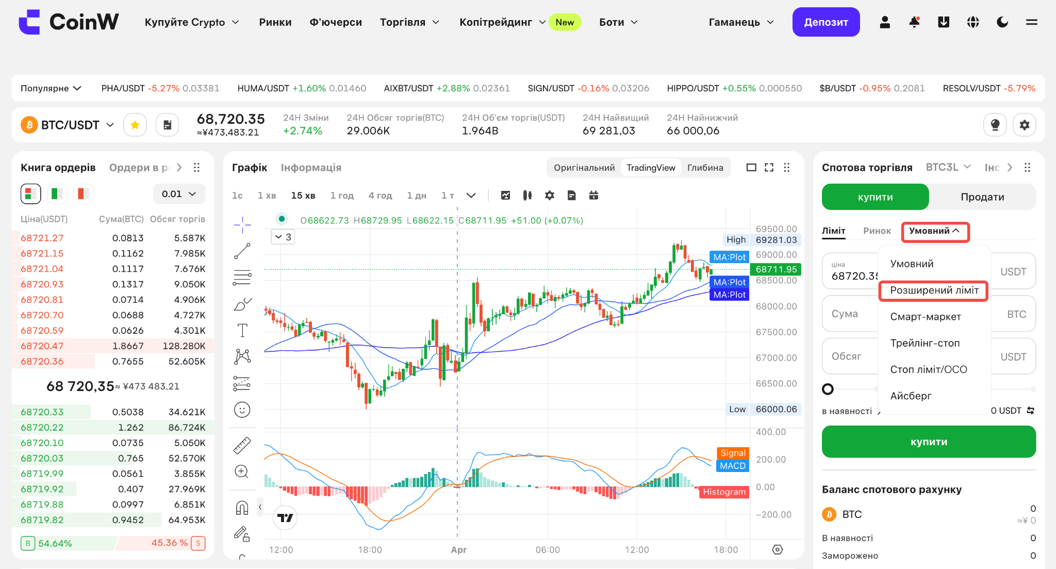Image resolution: width=1056 pixels, height=569 pixels.
Task: Expand the Копітрейдинг menu
Action: pyautogui.click(x=502, y=22)
